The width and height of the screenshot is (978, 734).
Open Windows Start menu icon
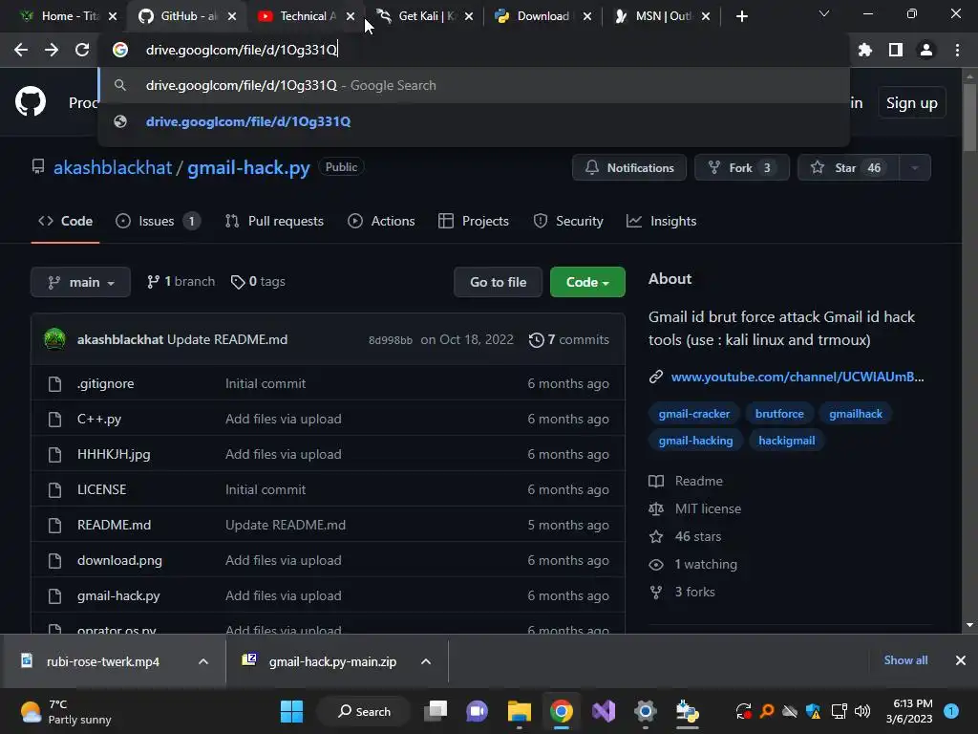pyautogui.click(x=291, y=711)
